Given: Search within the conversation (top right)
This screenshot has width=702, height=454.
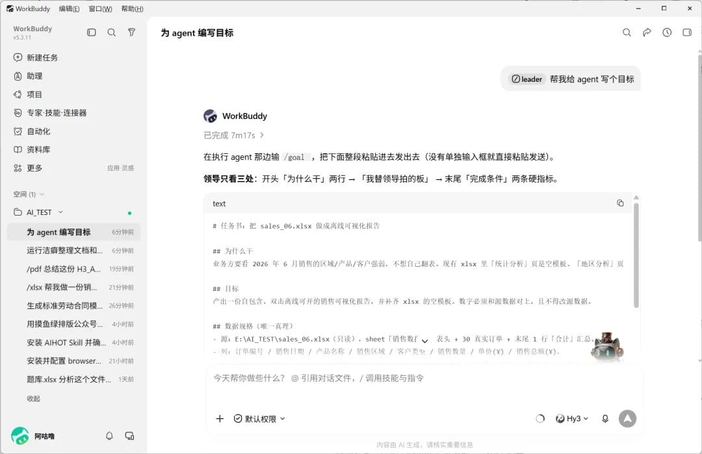Looking at the screenshot, I should [x=627, y=32].
